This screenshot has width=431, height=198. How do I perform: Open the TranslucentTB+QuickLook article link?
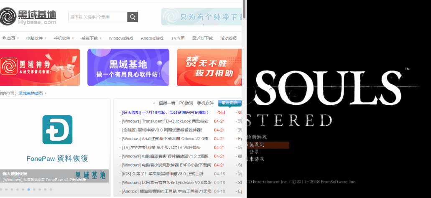click(165, 121)
